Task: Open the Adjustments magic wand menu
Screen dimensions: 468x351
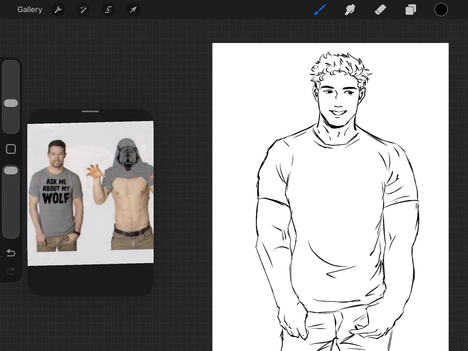Action: click(x=83, y=10)
